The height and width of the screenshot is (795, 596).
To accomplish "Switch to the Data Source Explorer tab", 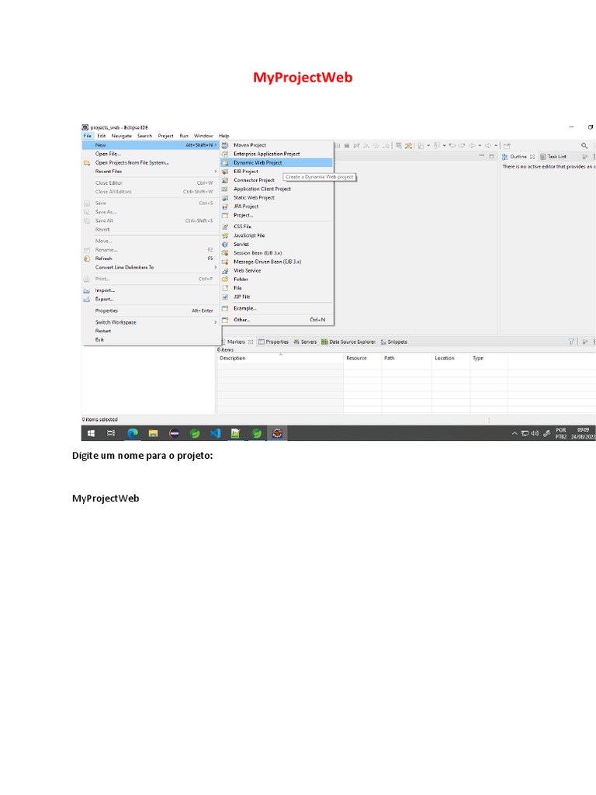I will [348, 342].
